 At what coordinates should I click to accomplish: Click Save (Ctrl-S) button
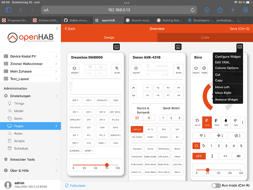click(240, 29)
